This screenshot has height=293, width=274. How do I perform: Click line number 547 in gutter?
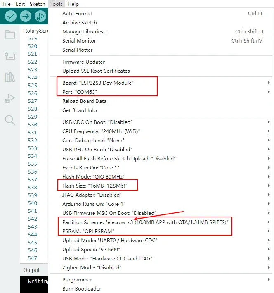click(33, 258)
